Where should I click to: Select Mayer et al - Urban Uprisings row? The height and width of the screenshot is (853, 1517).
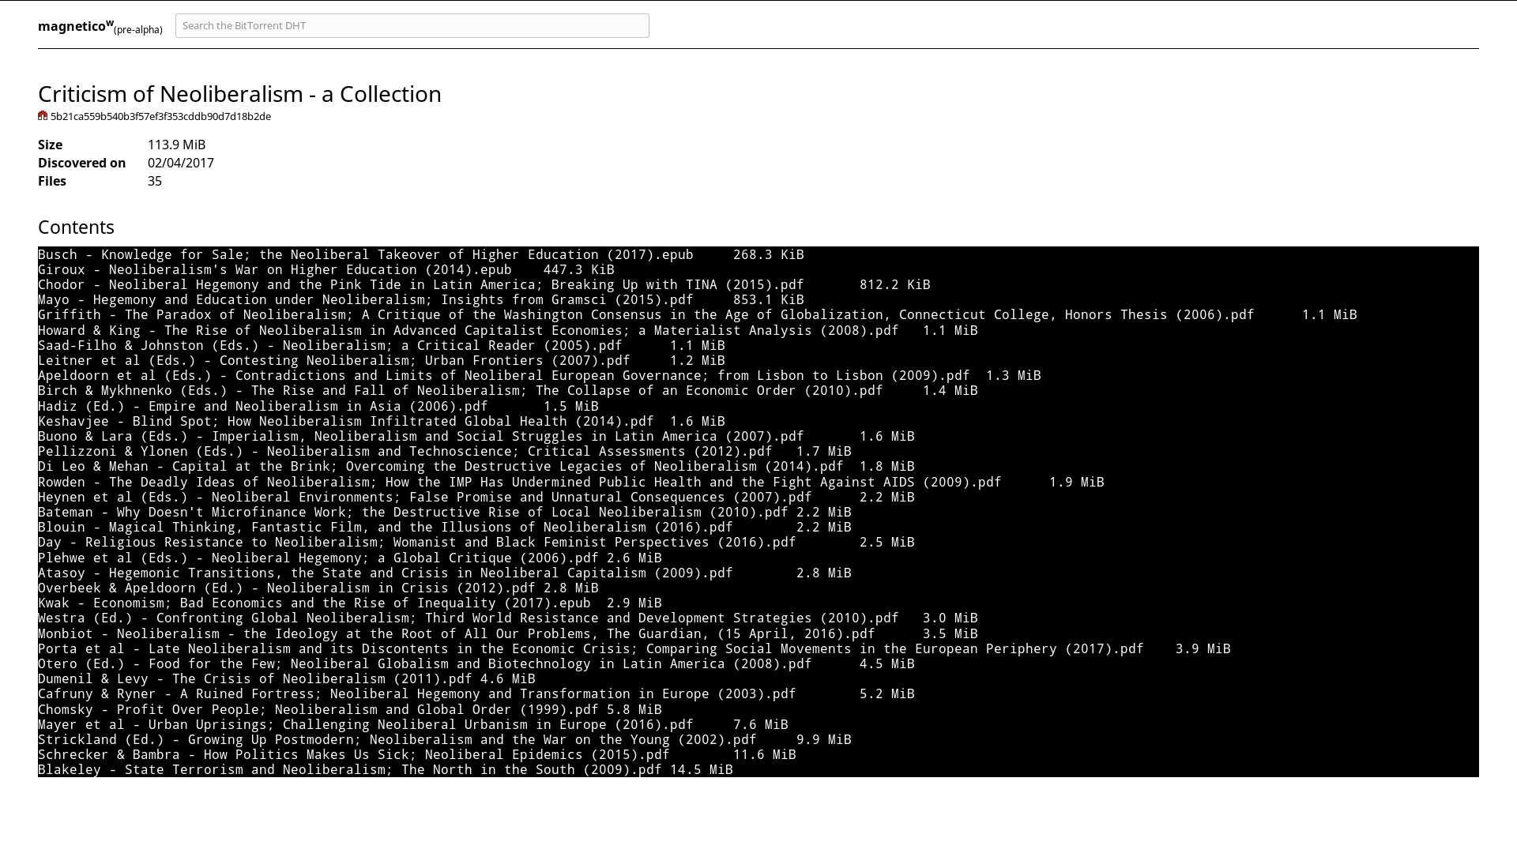(x=413, y=724)
